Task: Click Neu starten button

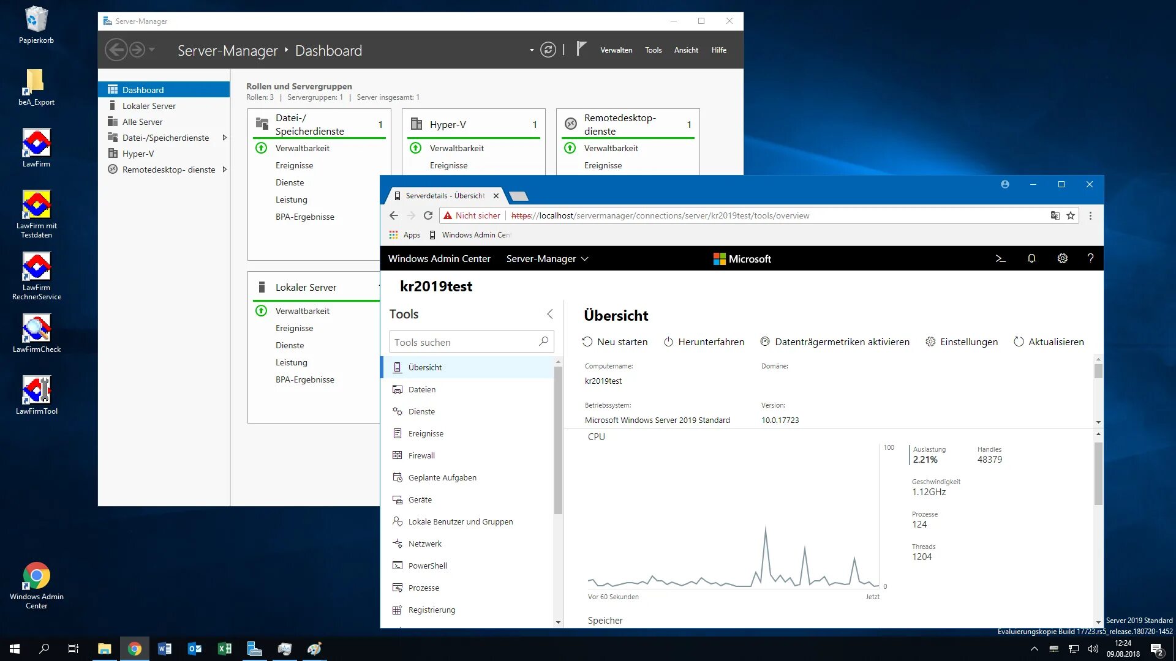Action: click(615, 342)
